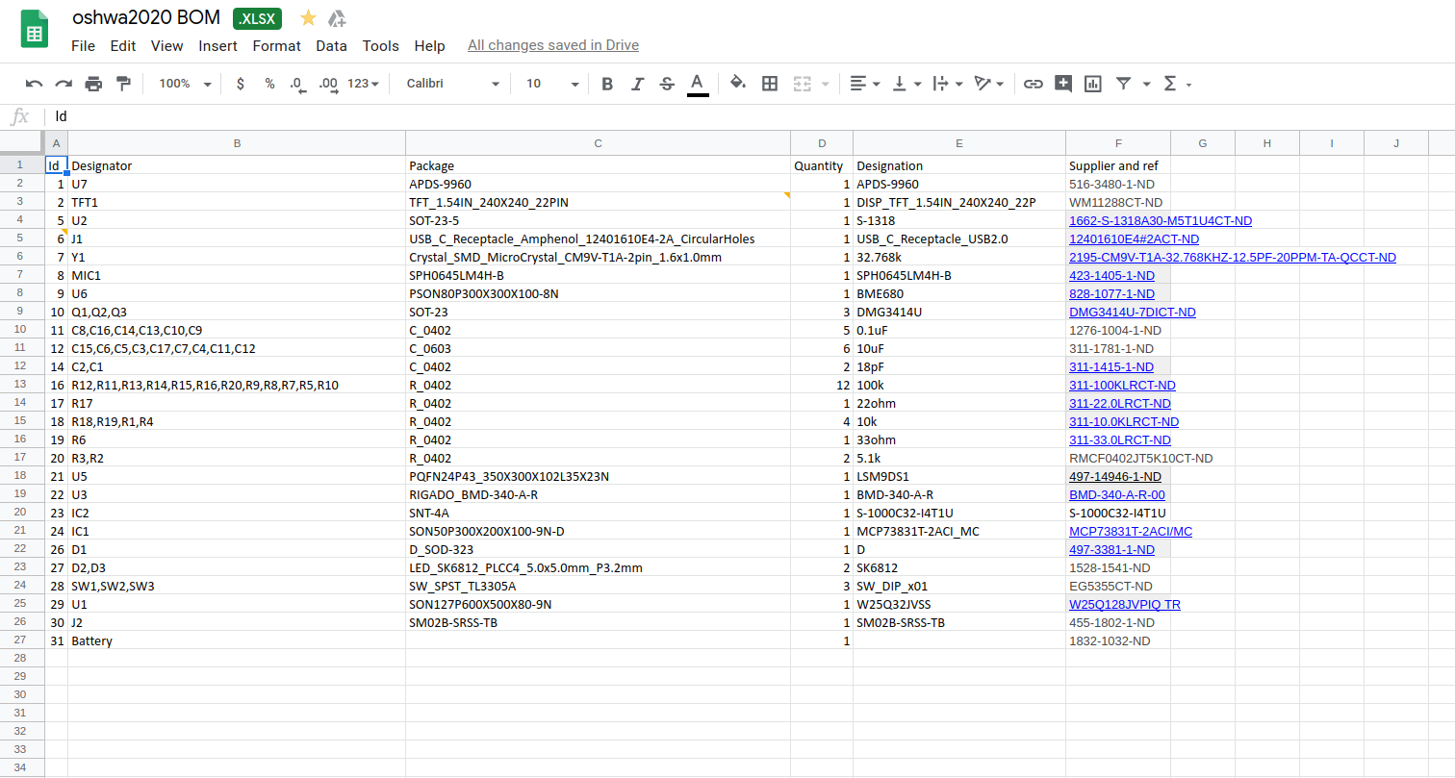
Task: Open text rotation dropdown
Action: (989, 84)
